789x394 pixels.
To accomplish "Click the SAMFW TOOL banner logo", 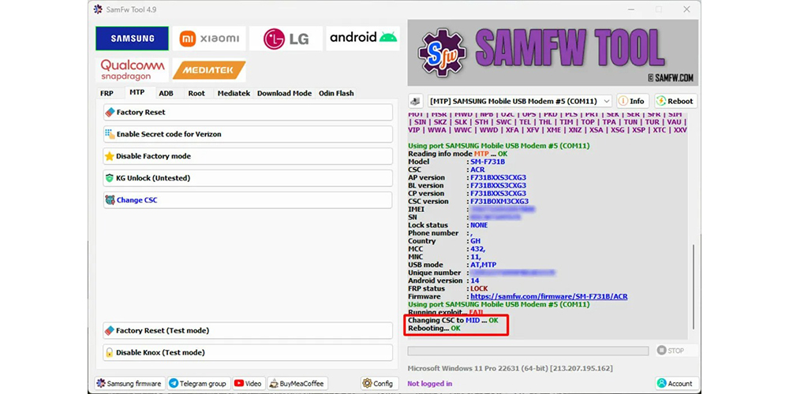I will click(x=553, y=53).
